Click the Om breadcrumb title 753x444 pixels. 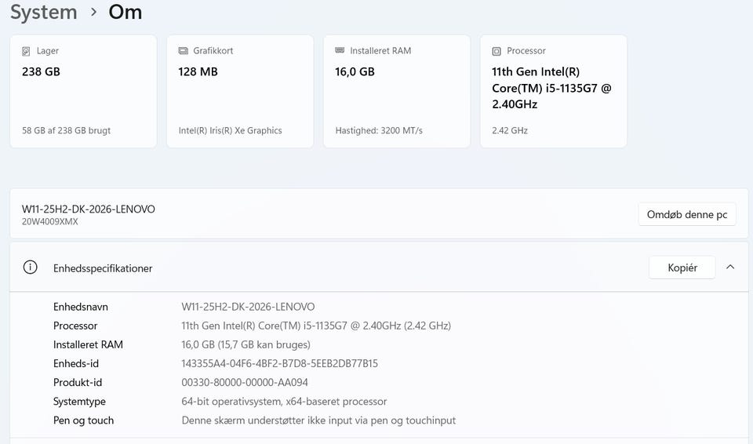click(125, 13)
